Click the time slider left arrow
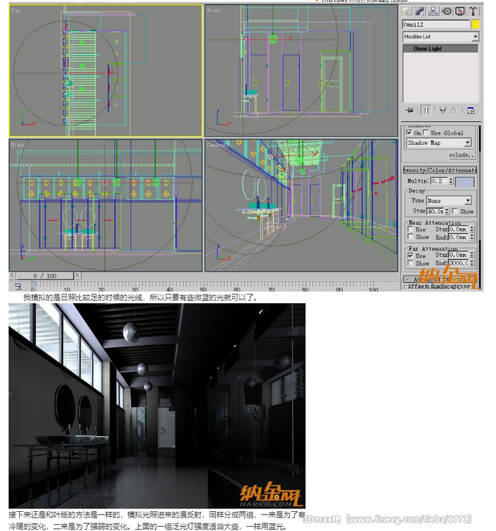 [x=12, y=275]
